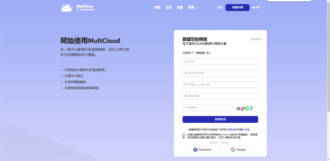The height and width of the screenshot is (161, 330).
Task: Open the 服務條款 terms link
Action: coord(232,129)
